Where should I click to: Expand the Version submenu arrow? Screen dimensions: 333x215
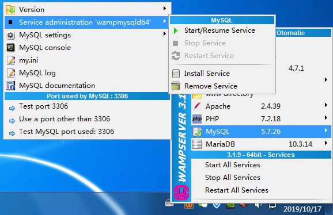165,9
